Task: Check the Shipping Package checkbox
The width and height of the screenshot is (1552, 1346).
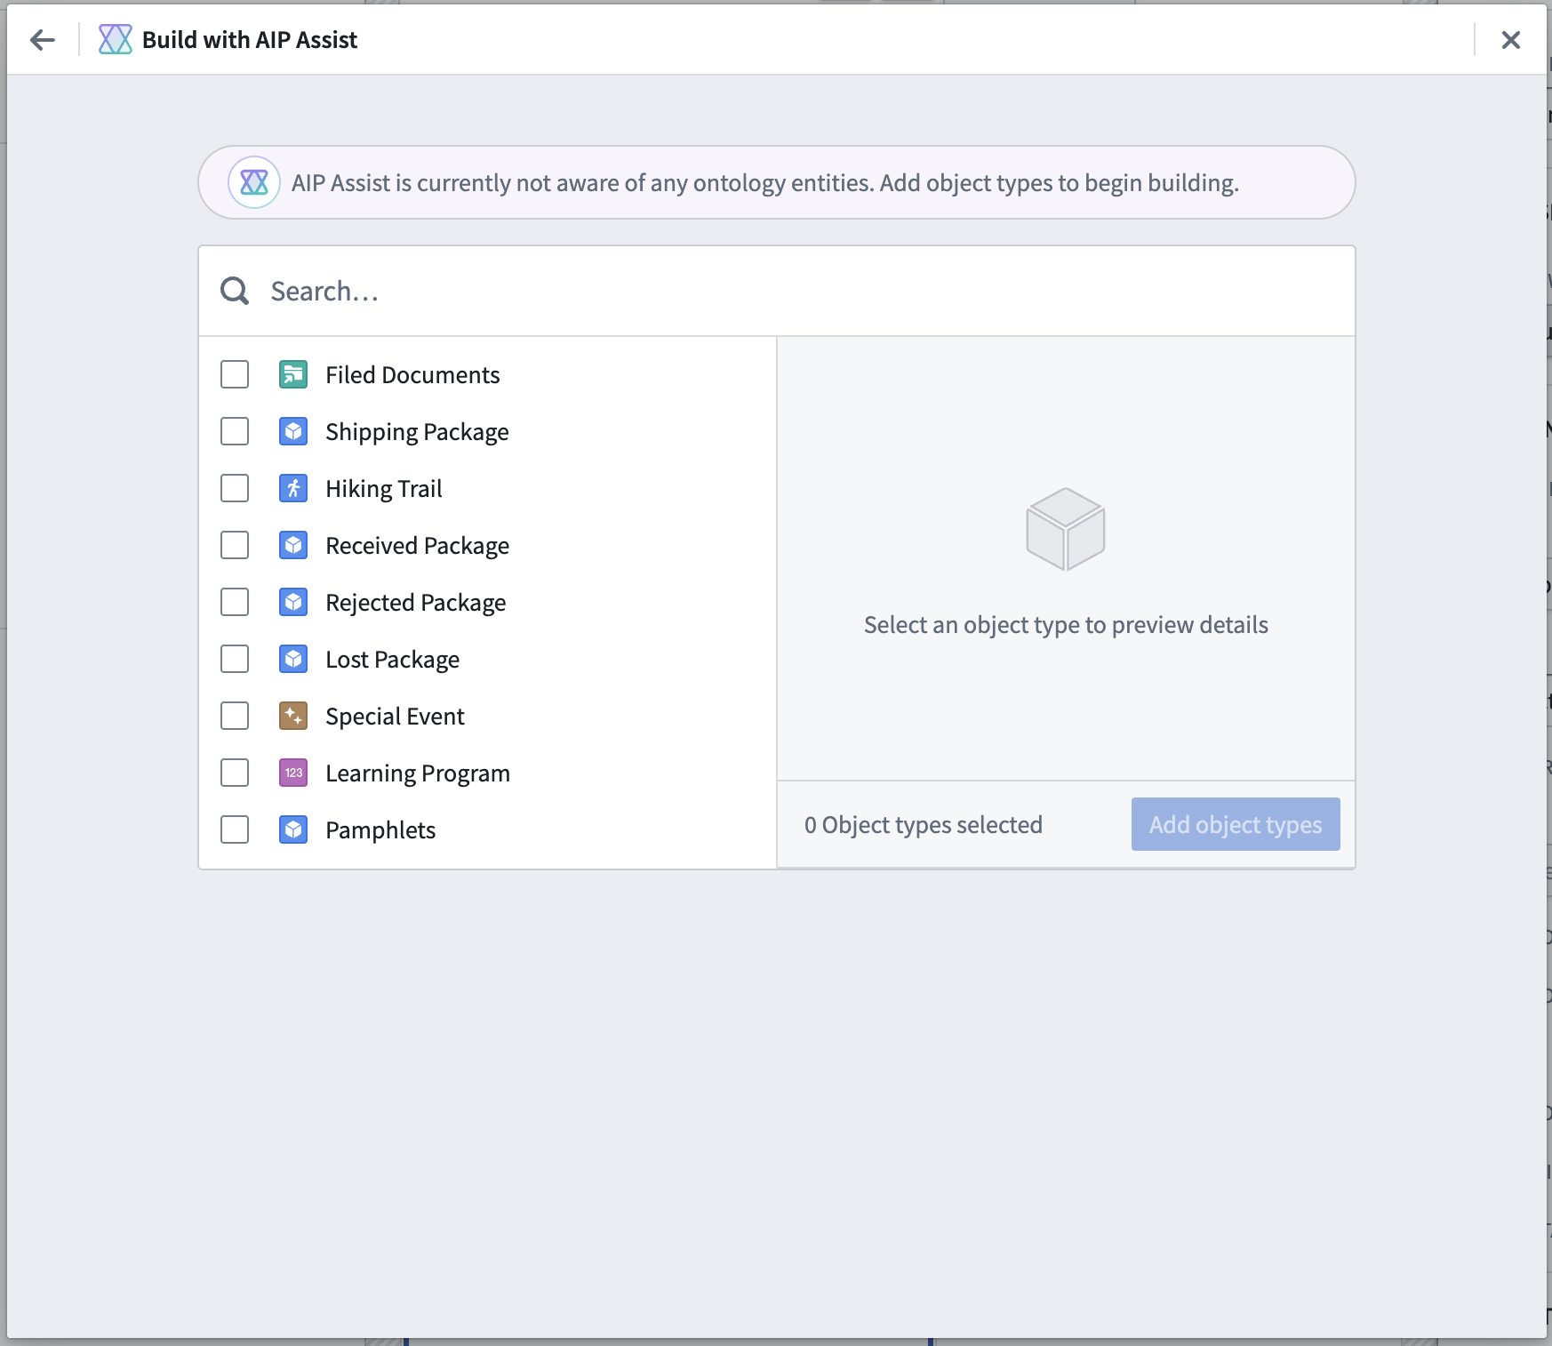Action: 235,431
